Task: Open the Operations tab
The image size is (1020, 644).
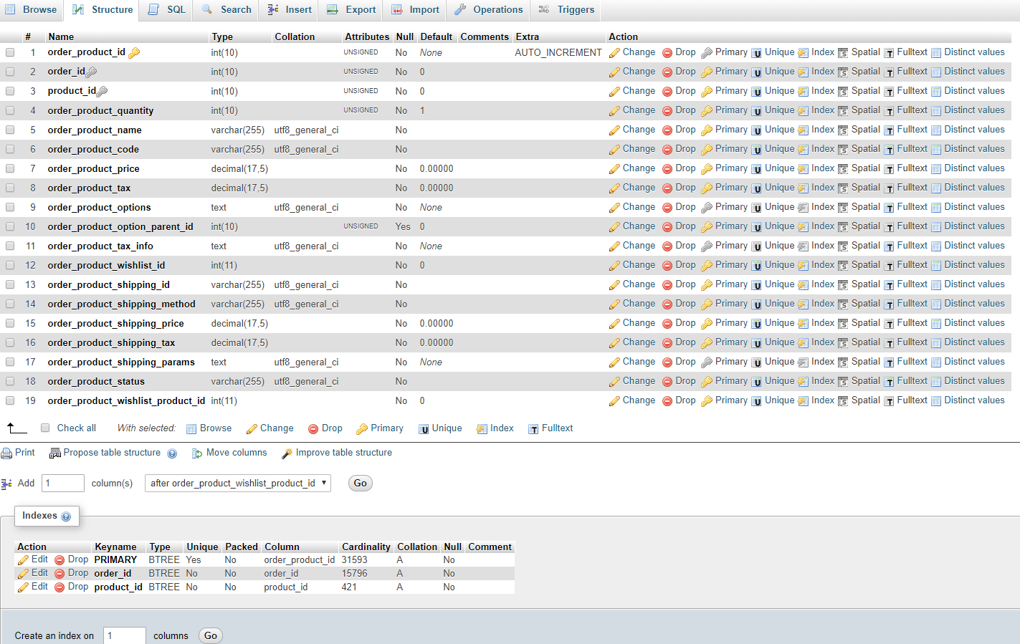Action: (489, 10)
